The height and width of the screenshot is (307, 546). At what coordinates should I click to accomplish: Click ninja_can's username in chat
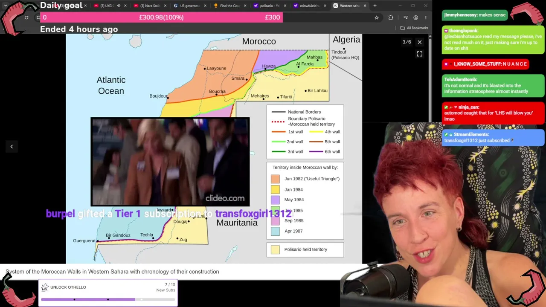[469, 107]
